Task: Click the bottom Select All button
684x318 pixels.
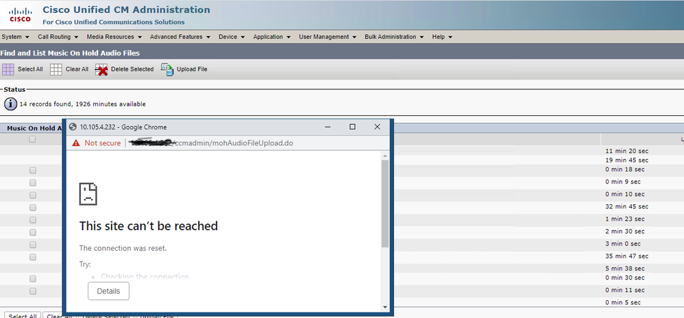Action: 23,316
